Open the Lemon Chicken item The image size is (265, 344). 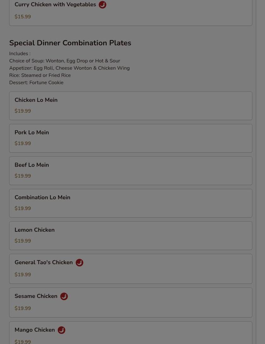[131, 236]
